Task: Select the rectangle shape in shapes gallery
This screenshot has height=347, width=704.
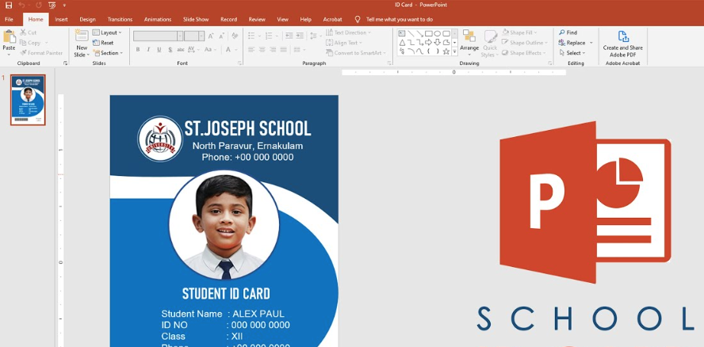Action: pyautogui.click(x=429, y=33)
